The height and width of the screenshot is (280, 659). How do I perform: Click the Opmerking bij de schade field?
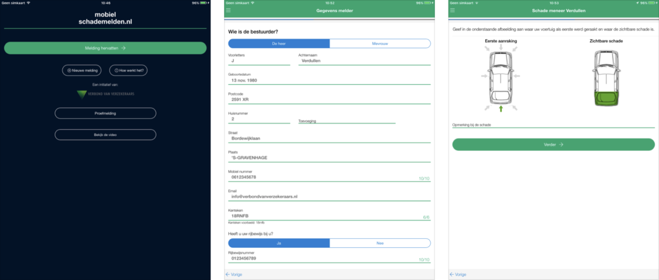click(x=553, y=125)
